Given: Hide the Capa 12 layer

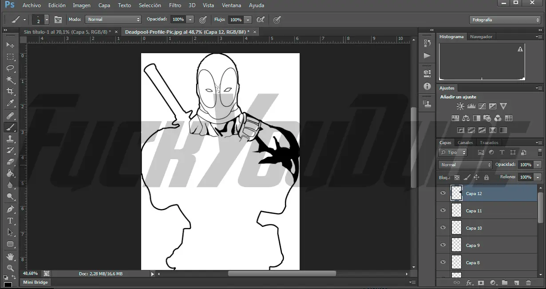Looking at the screenshot, I should coord(443,193).
